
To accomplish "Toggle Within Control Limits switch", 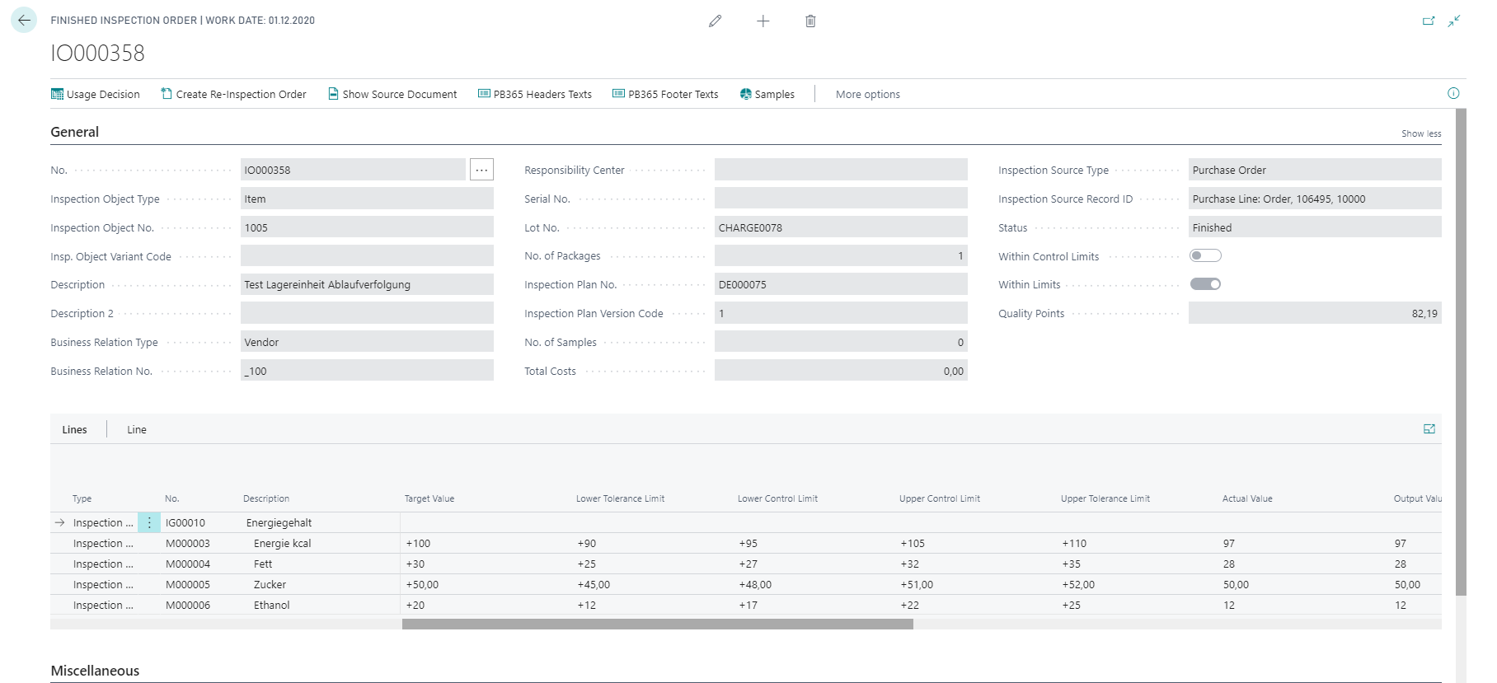I will pos(1205,255).
